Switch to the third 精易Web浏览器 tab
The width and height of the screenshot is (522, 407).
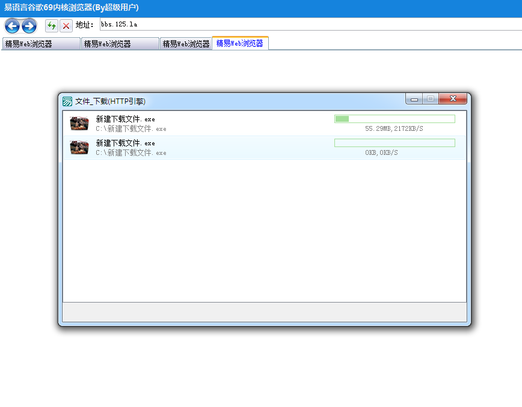coord(186,44)
